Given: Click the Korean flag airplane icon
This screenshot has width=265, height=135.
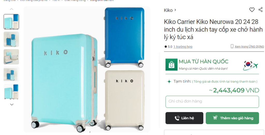Looking at the screenshot, I should click(x=251, y=66).
